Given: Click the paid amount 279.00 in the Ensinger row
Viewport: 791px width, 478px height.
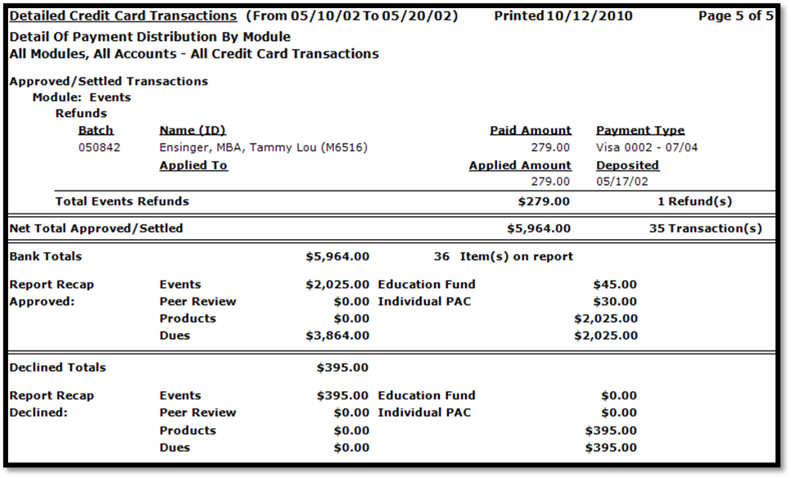Looking at the screenshot, I should (x=550, y=147).
